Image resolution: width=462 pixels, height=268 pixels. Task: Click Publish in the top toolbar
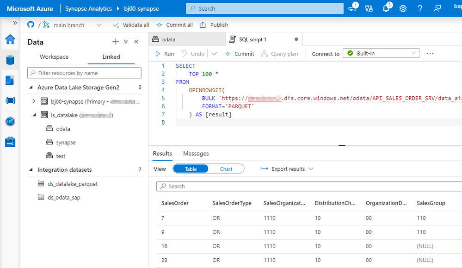tap(214, 25)
